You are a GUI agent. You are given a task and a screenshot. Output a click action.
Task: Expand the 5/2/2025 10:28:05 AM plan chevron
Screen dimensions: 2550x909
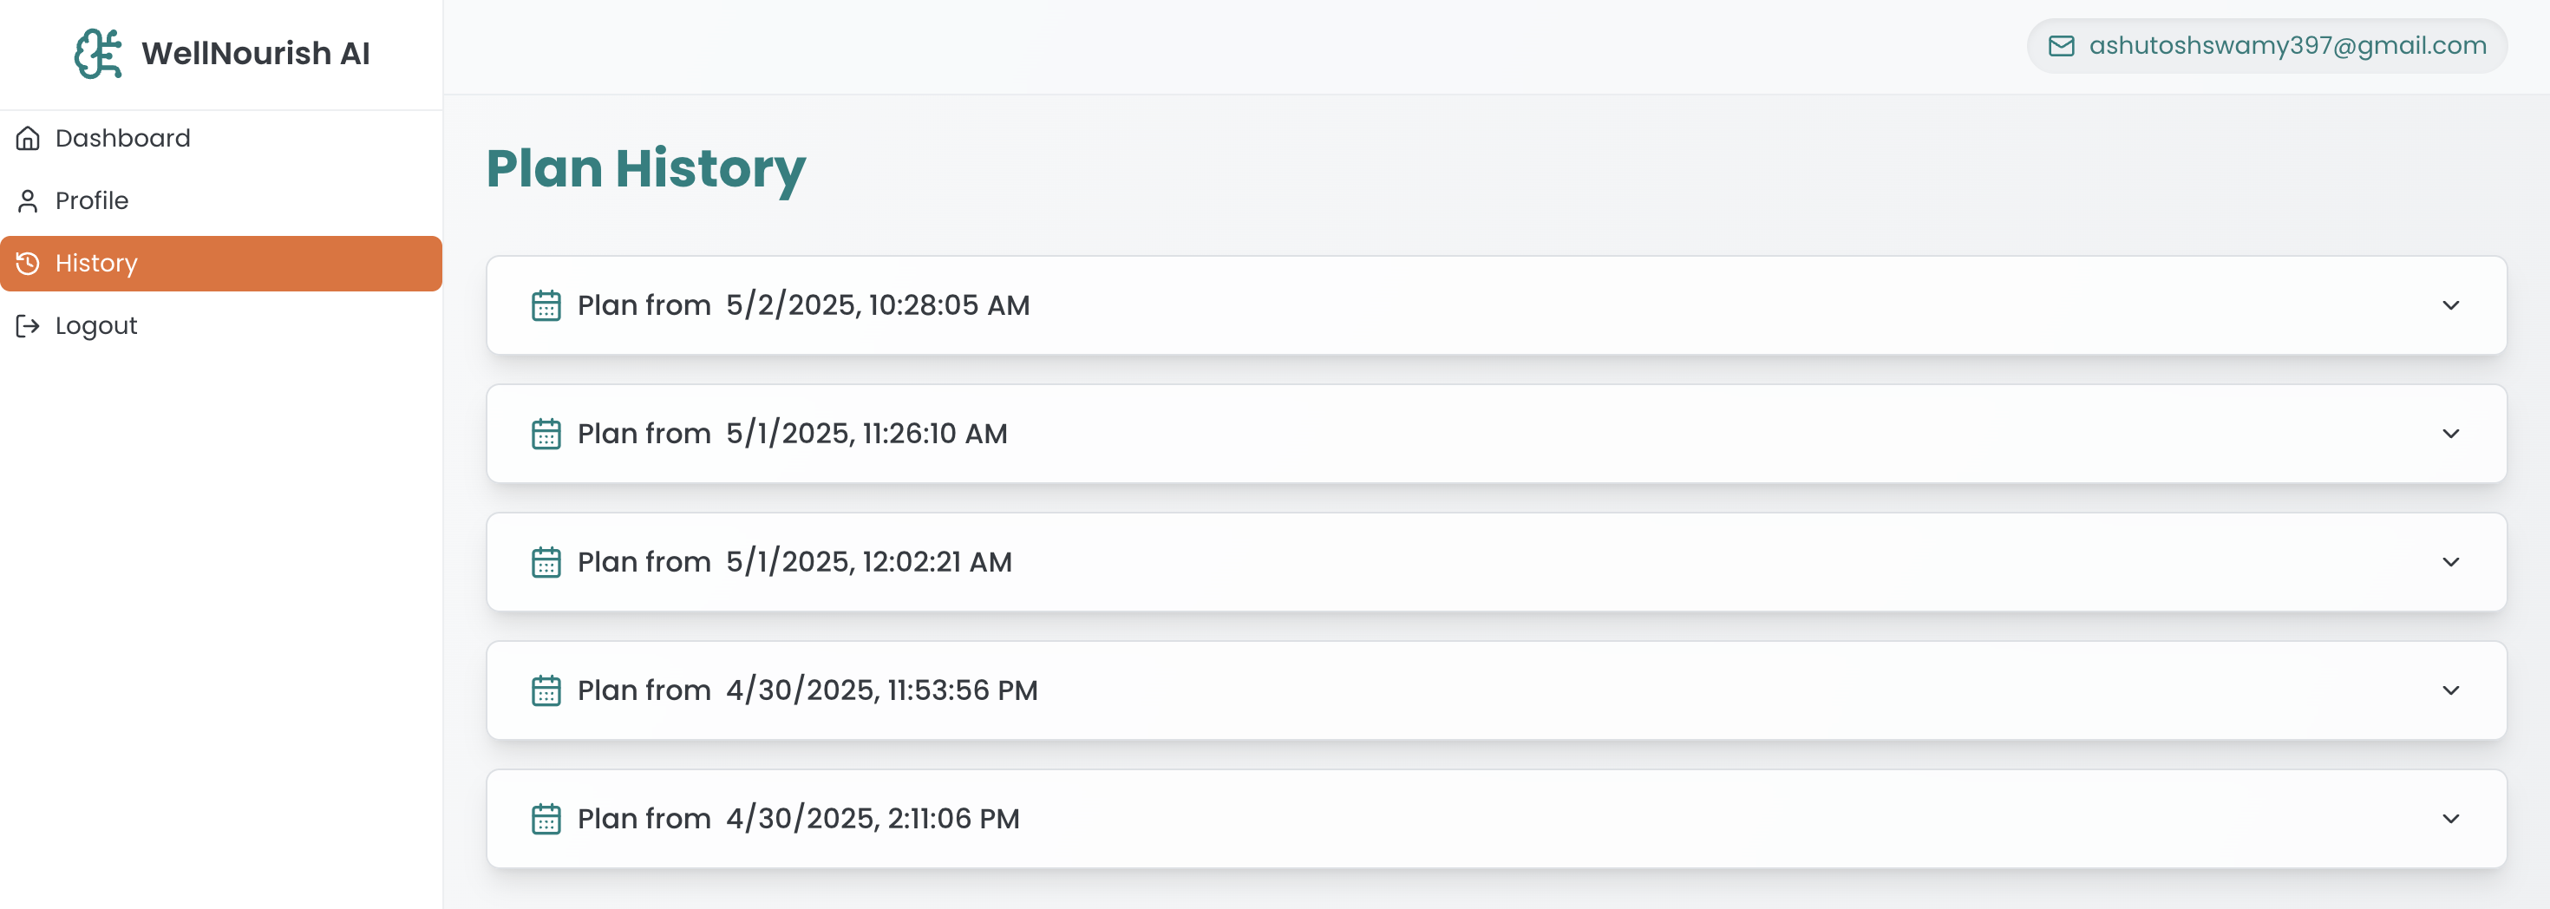click(2450, 306)
